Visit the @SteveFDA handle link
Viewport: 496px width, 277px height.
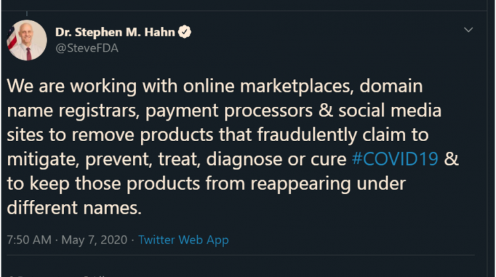click(87, 48)
